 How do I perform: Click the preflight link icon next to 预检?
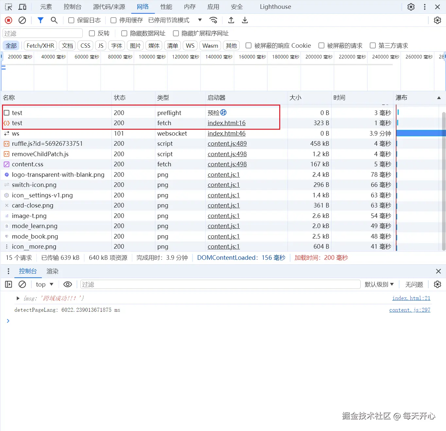click(223, 112)
